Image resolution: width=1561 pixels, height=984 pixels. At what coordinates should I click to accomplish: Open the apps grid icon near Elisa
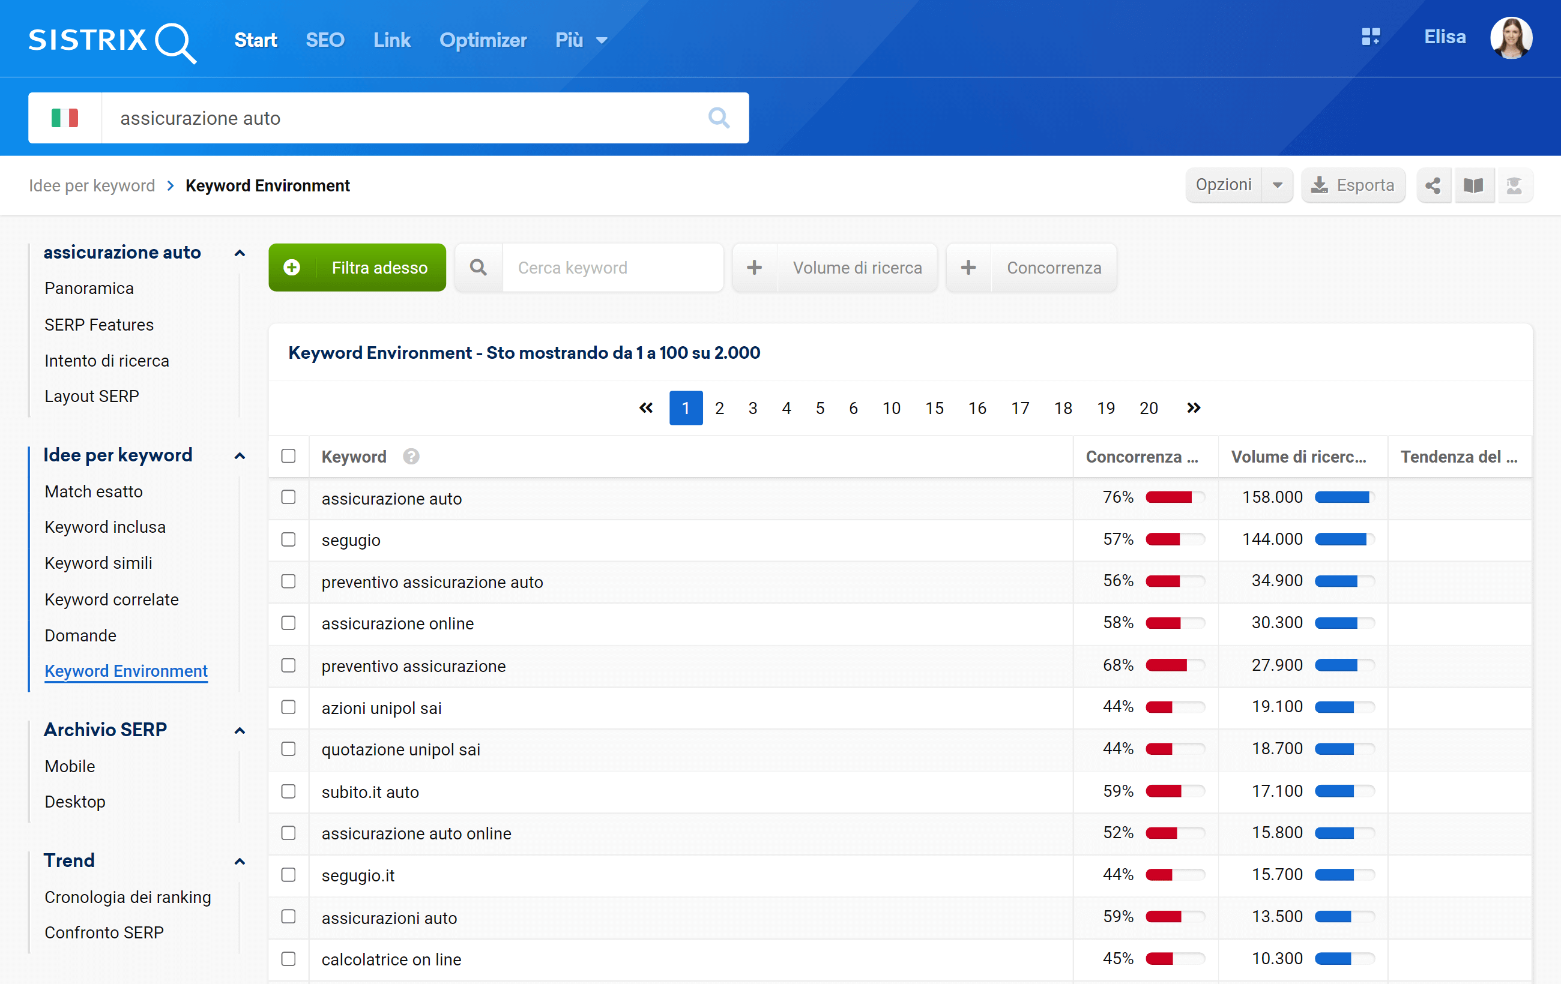[x=1371, y=37]
